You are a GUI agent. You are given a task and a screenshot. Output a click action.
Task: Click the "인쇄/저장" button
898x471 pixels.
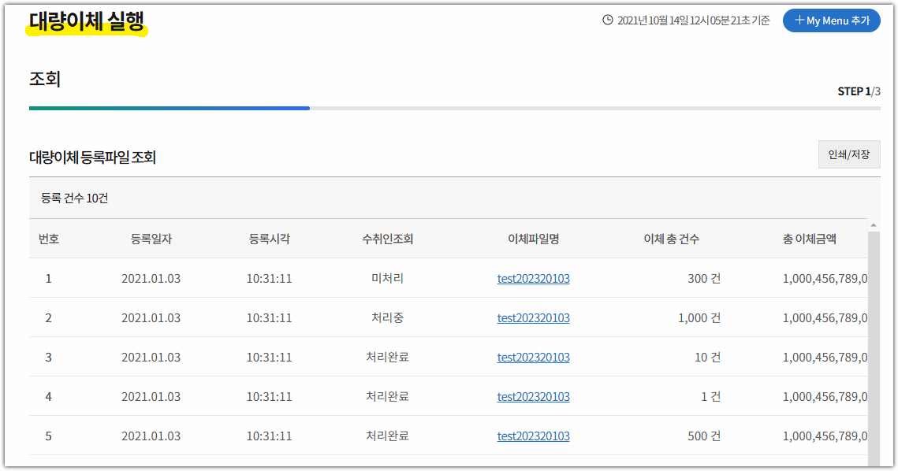(x=848, y=154)
